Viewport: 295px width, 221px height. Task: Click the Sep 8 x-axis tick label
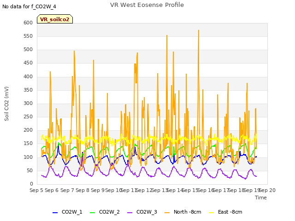click(83, 190)
